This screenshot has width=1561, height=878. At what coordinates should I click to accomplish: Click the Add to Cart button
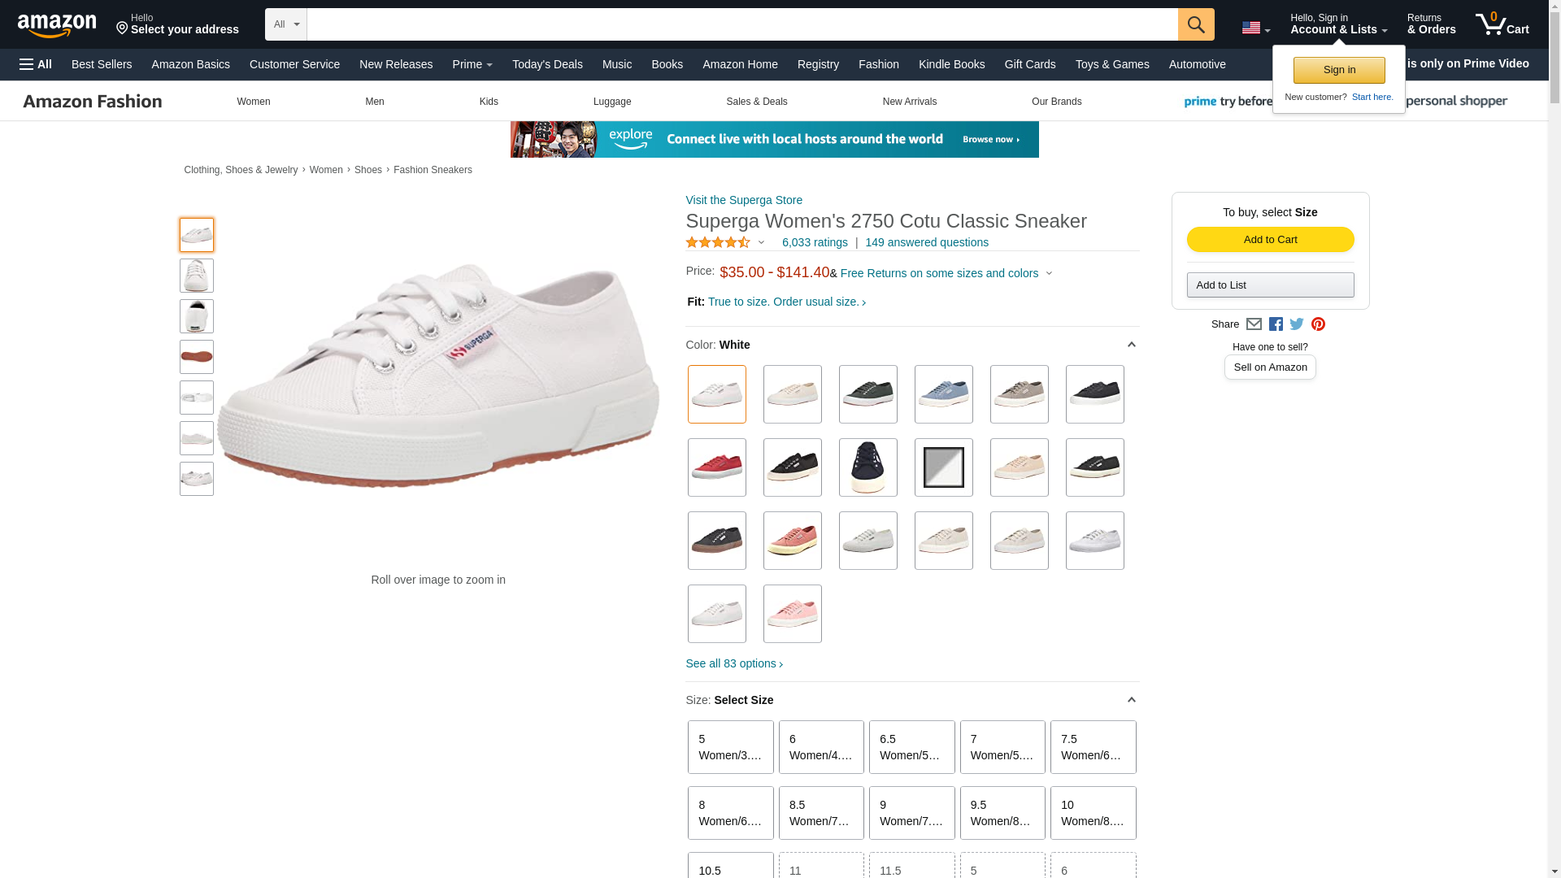point(1270,239)
